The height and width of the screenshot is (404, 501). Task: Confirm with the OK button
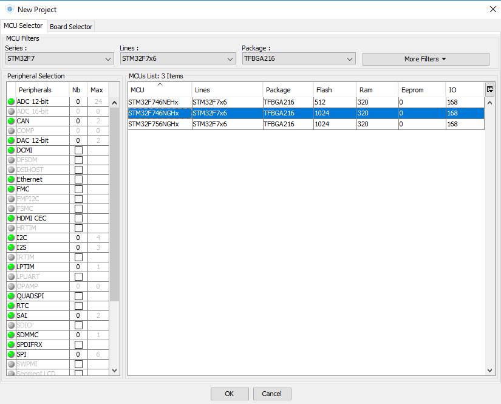point(230,394)
